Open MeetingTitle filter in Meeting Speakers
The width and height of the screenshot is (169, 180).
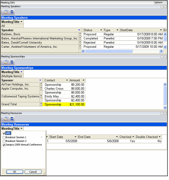tap(21, 22)
